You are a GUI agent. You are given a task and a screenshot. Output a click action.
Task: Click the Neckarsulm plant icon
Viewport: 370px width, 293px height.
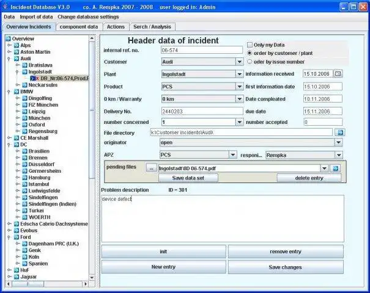(x=25, y=85)
